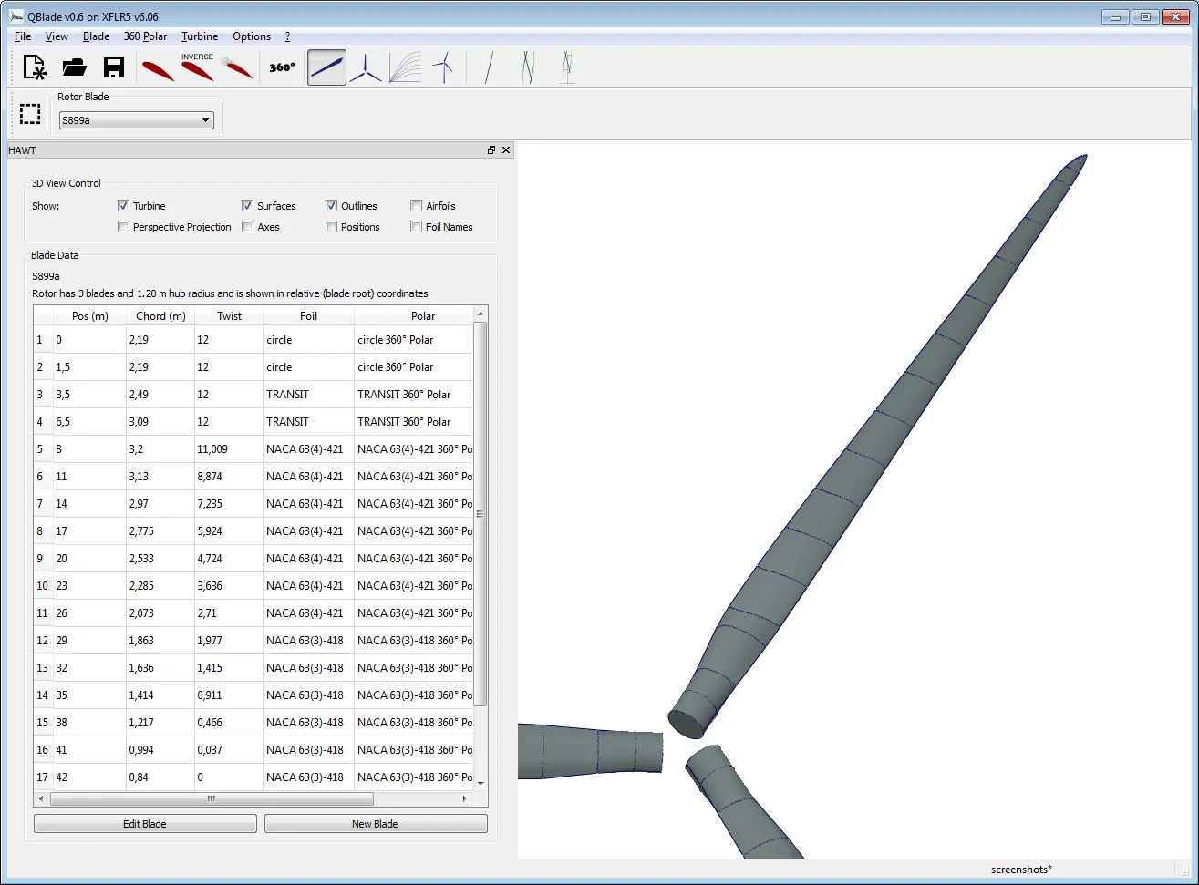Viewport: 1199px width, 885px height.
Task: Create a new project
Action: (34, 67)
